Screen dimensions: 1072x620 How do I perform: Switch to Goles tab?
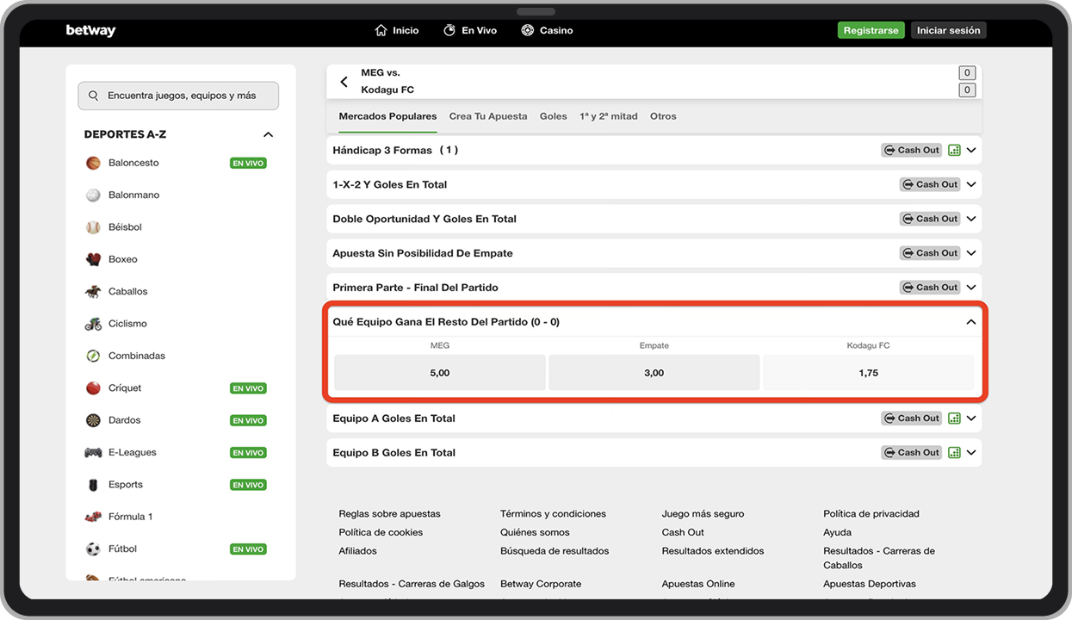click(554, 116)
